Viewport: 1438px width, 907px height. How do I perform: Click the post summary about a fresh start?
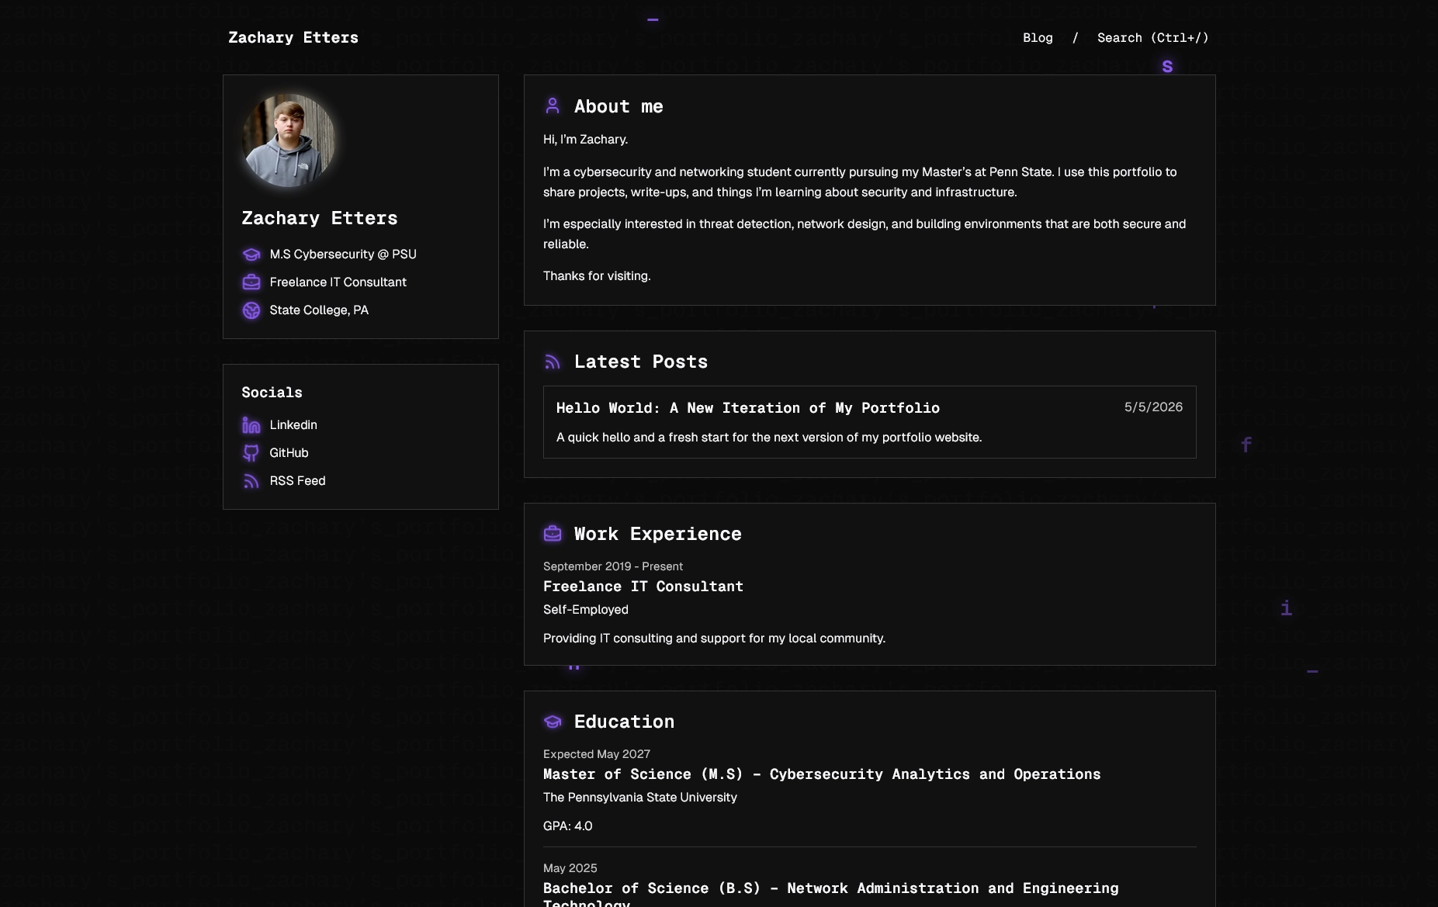pos(769,437)
